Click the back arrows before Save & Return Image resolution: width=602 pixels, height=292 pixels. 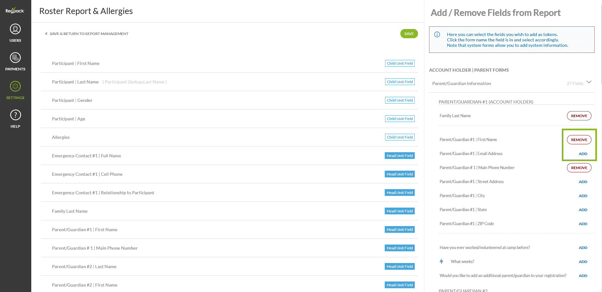point(46,33)
